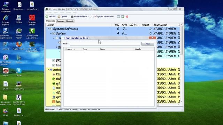Click Find Handles or DLLs toolbar button
The image size is (223, 125).
point(81,17)
